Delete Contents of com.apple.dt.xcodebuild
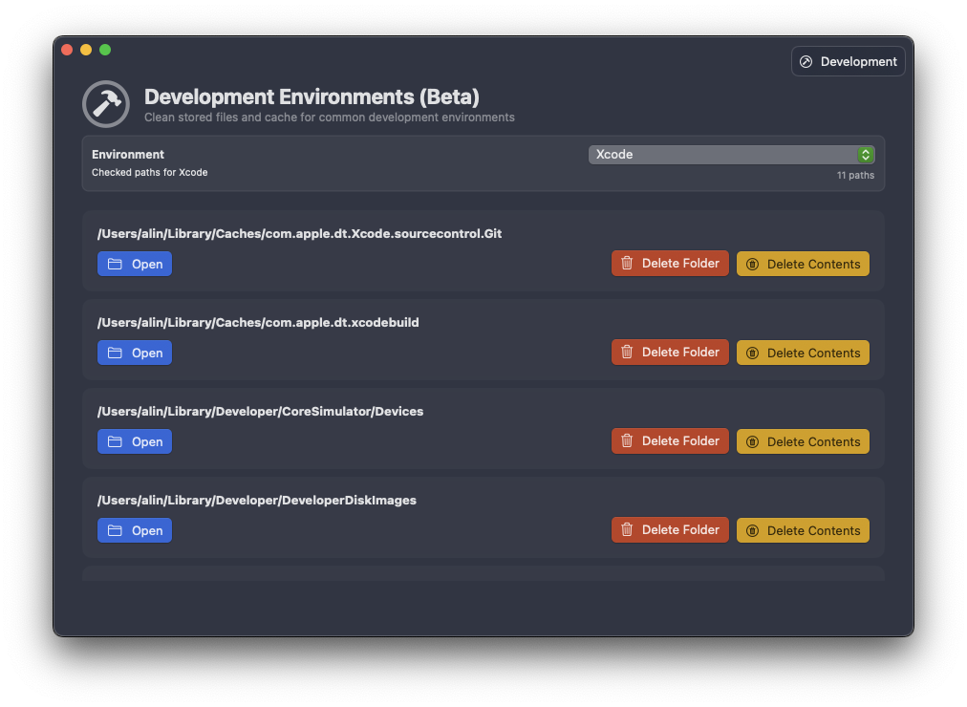 pyautogui.click(x=803, y=353)
